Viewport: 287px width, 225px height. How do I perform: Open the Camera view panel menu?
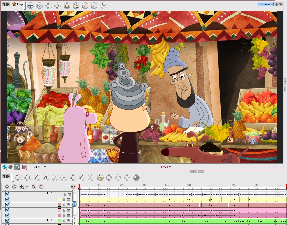tap(6, 4)
